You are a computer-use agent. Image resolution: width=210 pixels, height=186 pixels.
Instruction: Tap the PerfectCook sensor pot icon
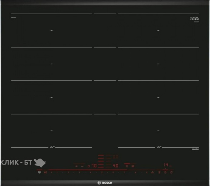(77, 166)
